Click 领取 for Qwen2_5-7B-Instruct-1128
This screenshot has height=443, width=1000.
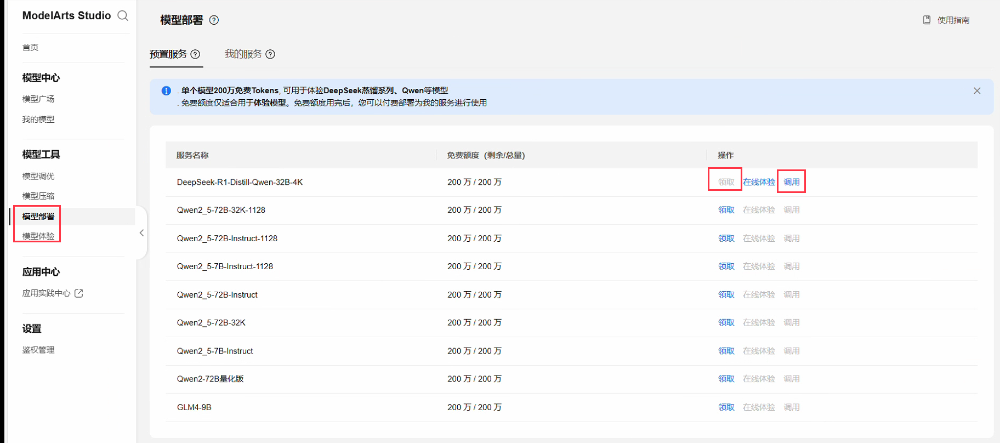tap(726, 266)
